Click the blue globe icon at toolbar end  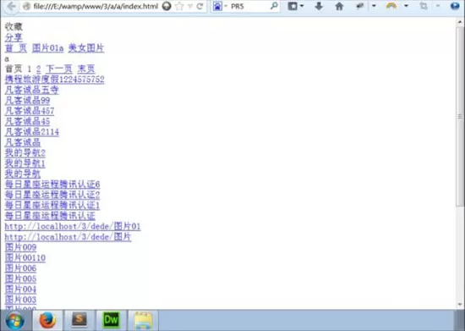pyautogui.click(x=455, y=6)
